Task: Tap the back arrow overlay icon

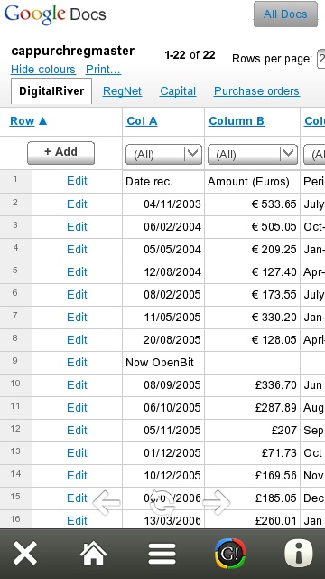Action: [x=107, y=502]
